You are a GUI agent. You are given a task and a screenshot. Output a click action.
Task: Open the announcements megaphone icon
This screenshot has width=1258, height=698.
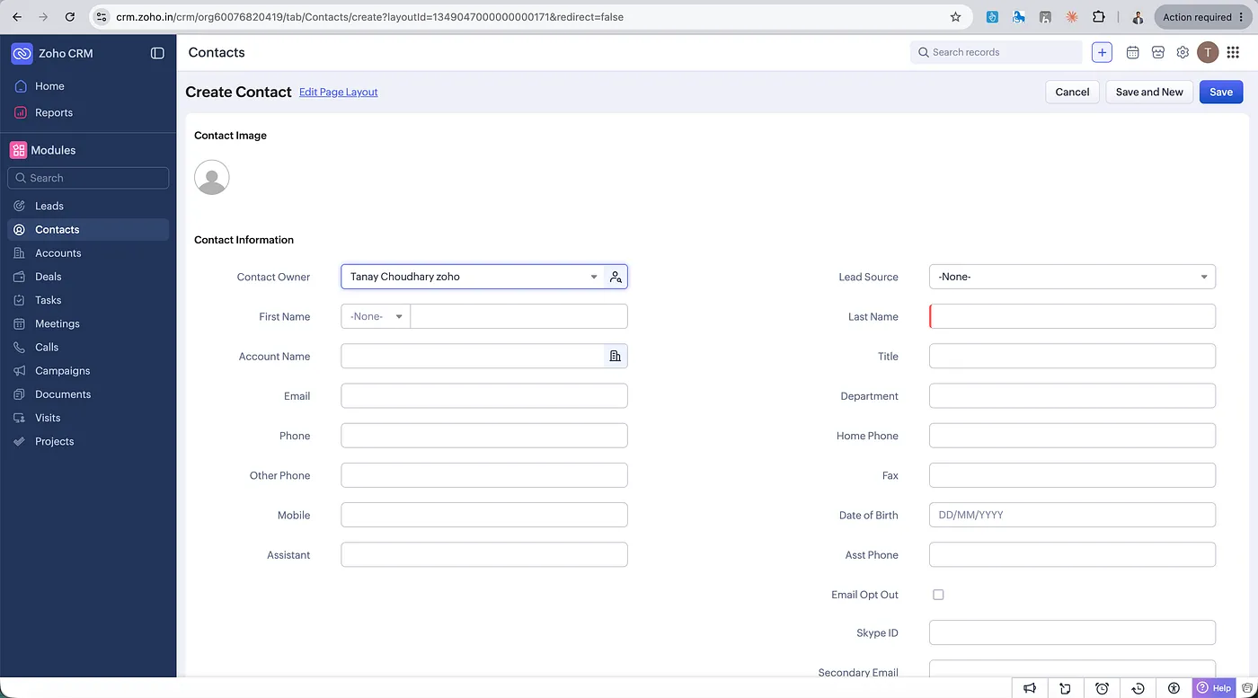[x=1030, y=688]
